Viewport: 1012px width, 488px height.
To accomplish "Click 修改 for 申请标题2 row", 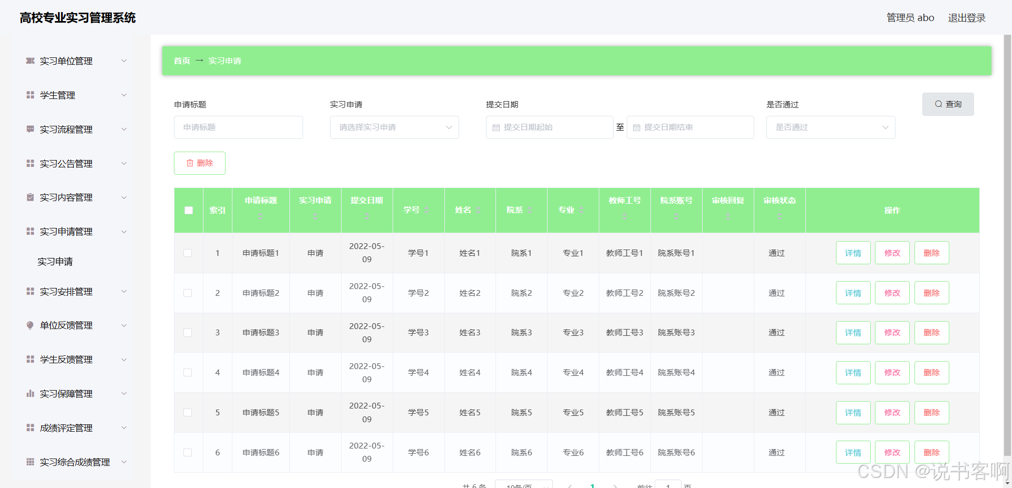I will 892,293.
